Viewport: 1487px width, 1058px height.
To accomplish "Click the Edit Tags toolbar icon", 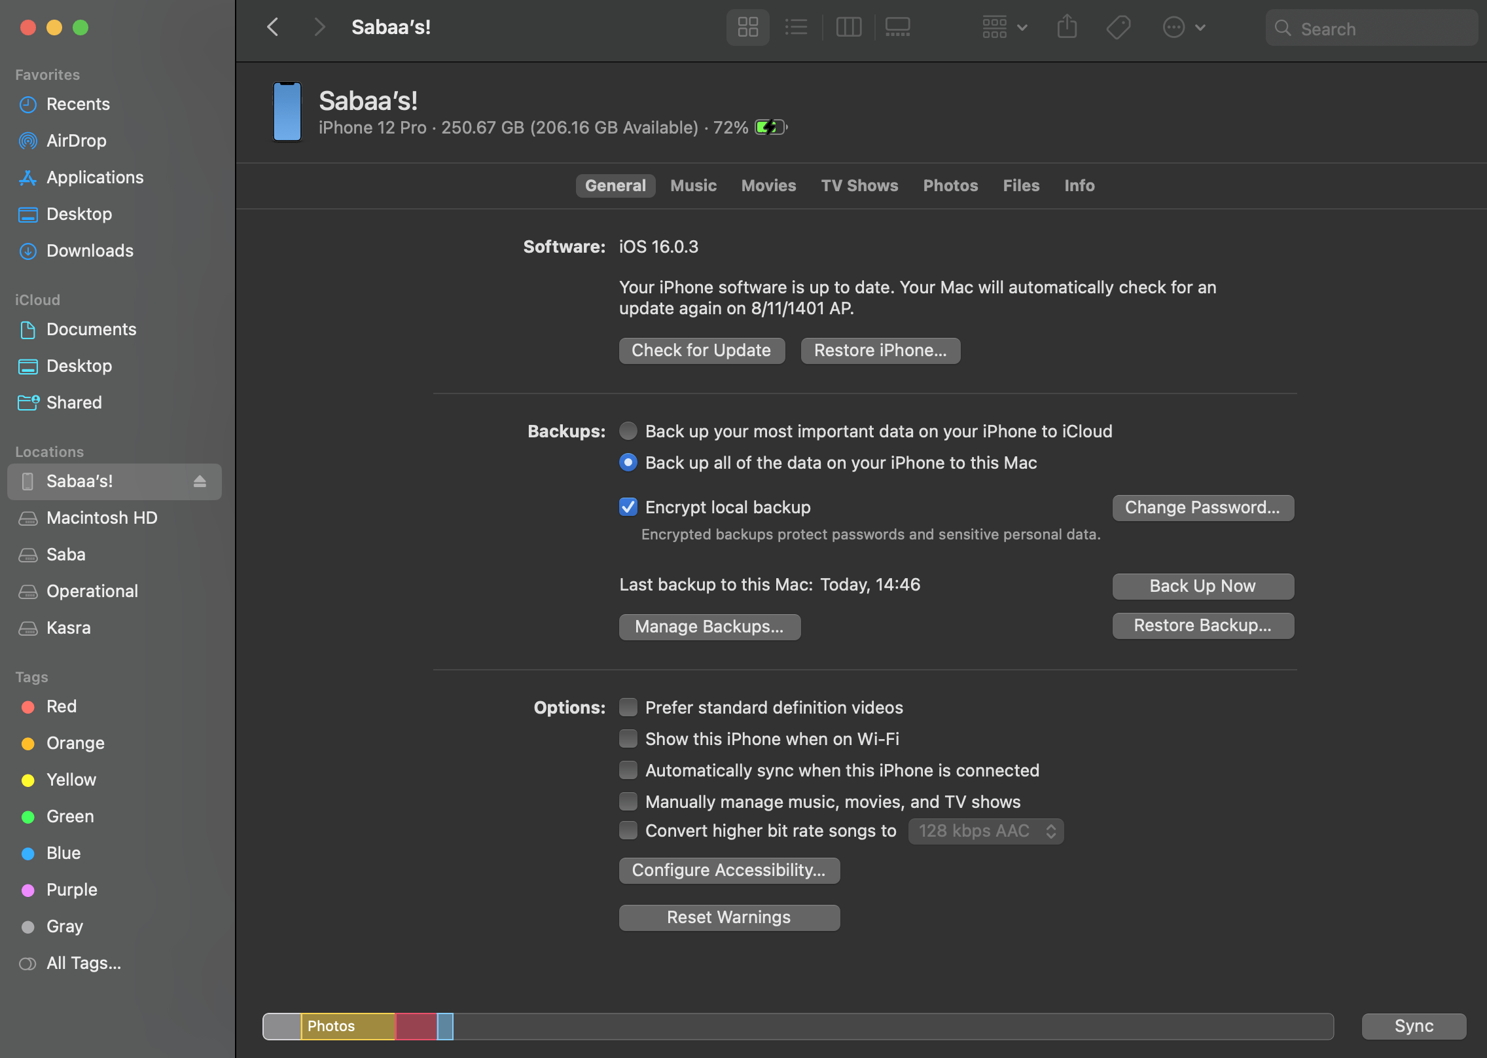I will (1119, 27).
